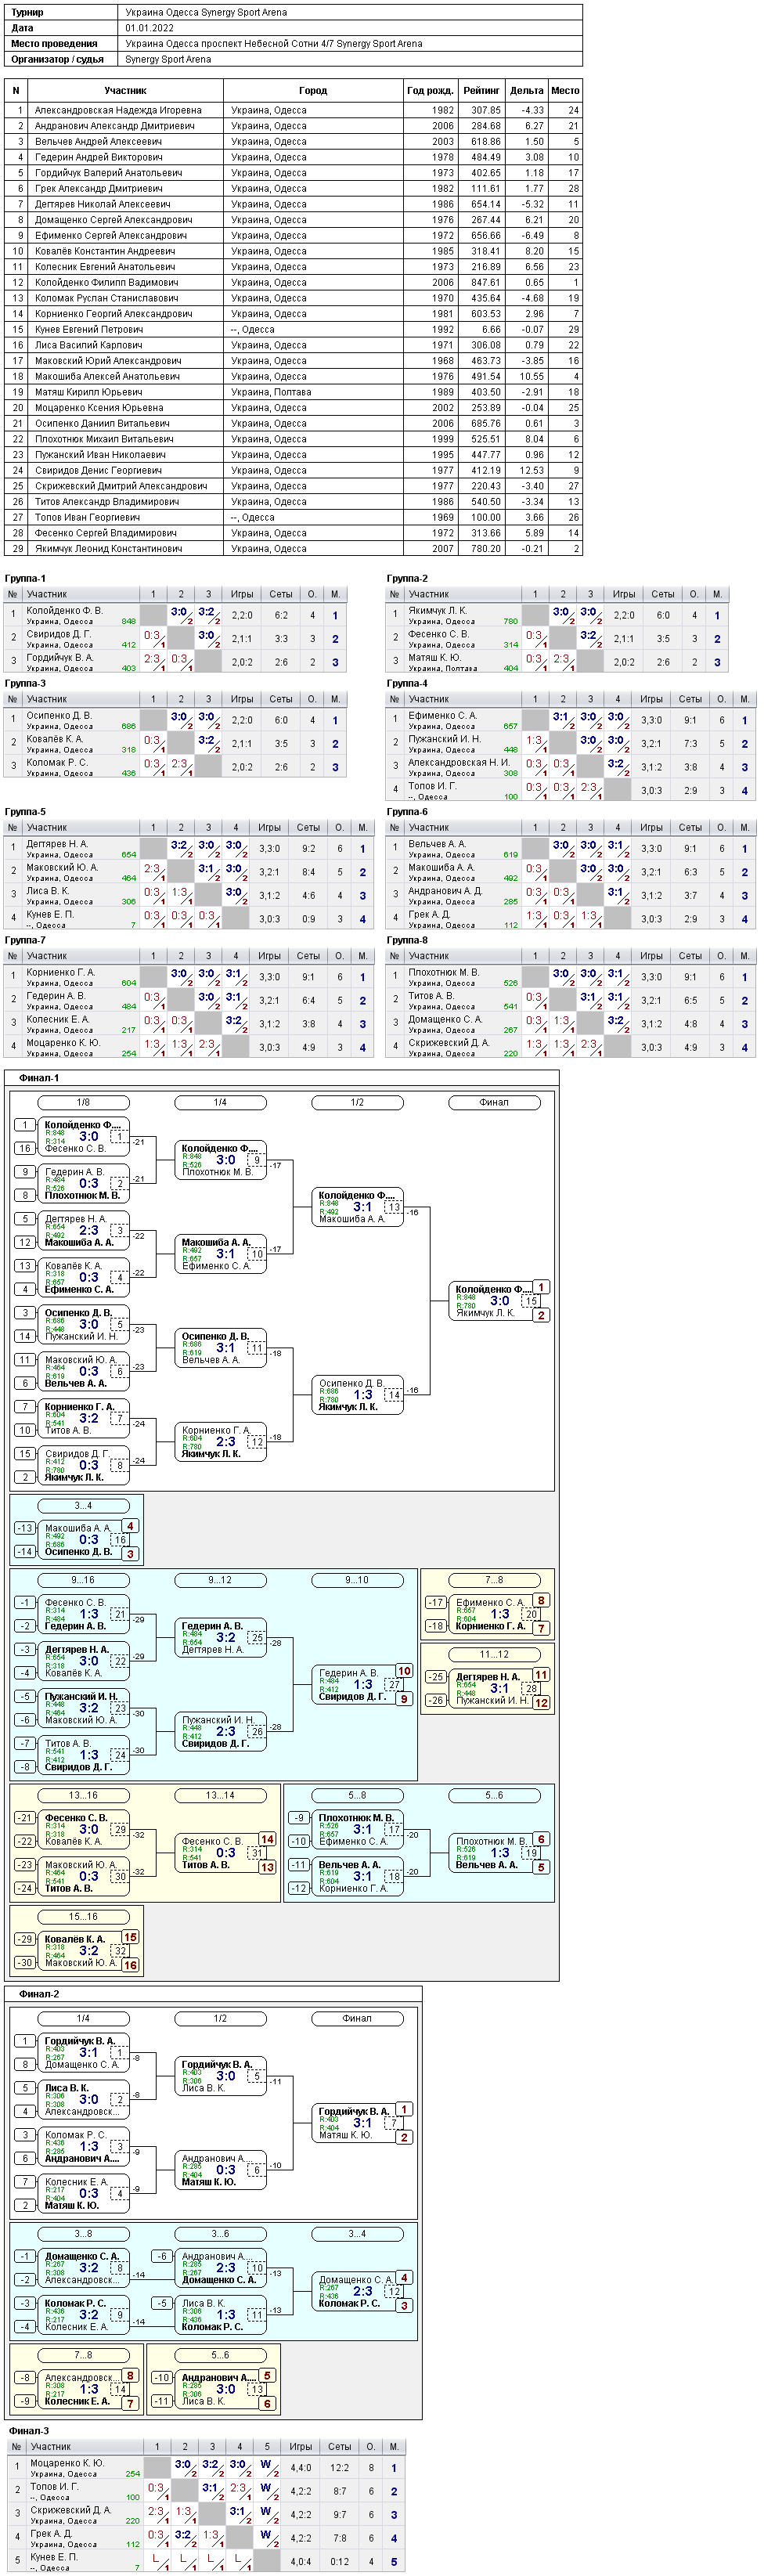Select the Группа-5 heading

[x=25, y=812]
